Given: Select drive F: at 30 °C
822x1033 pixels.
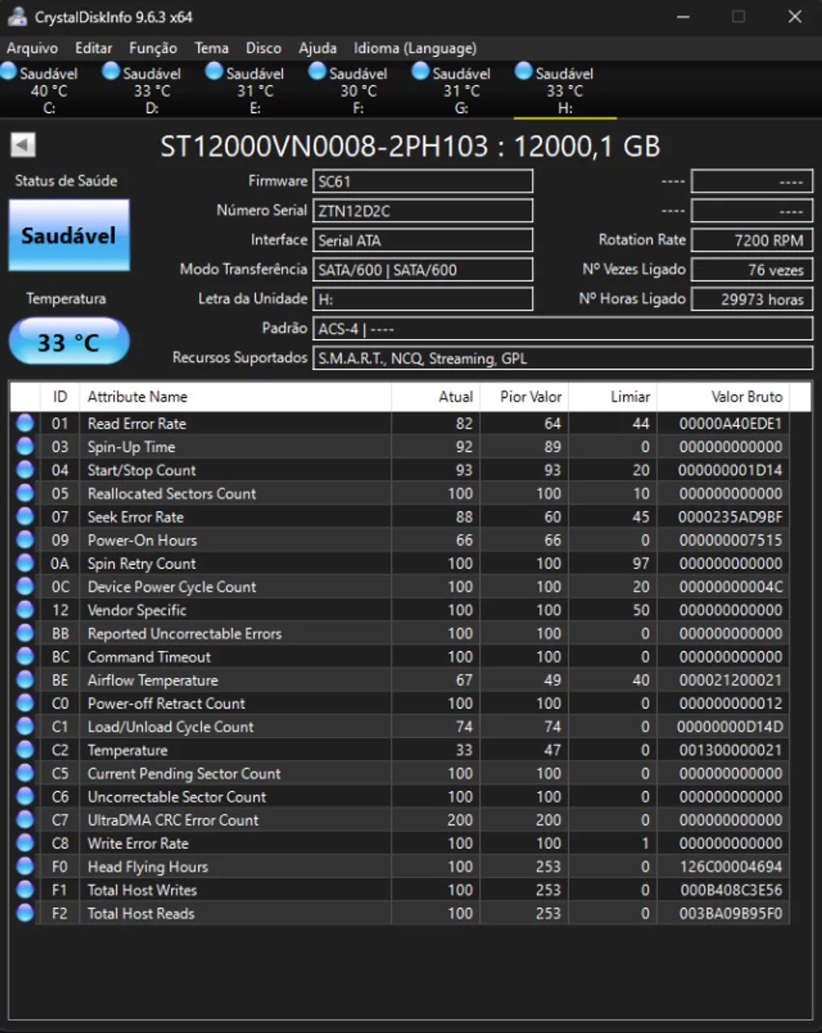Looking at the screenshot, I should coord(358,90).
